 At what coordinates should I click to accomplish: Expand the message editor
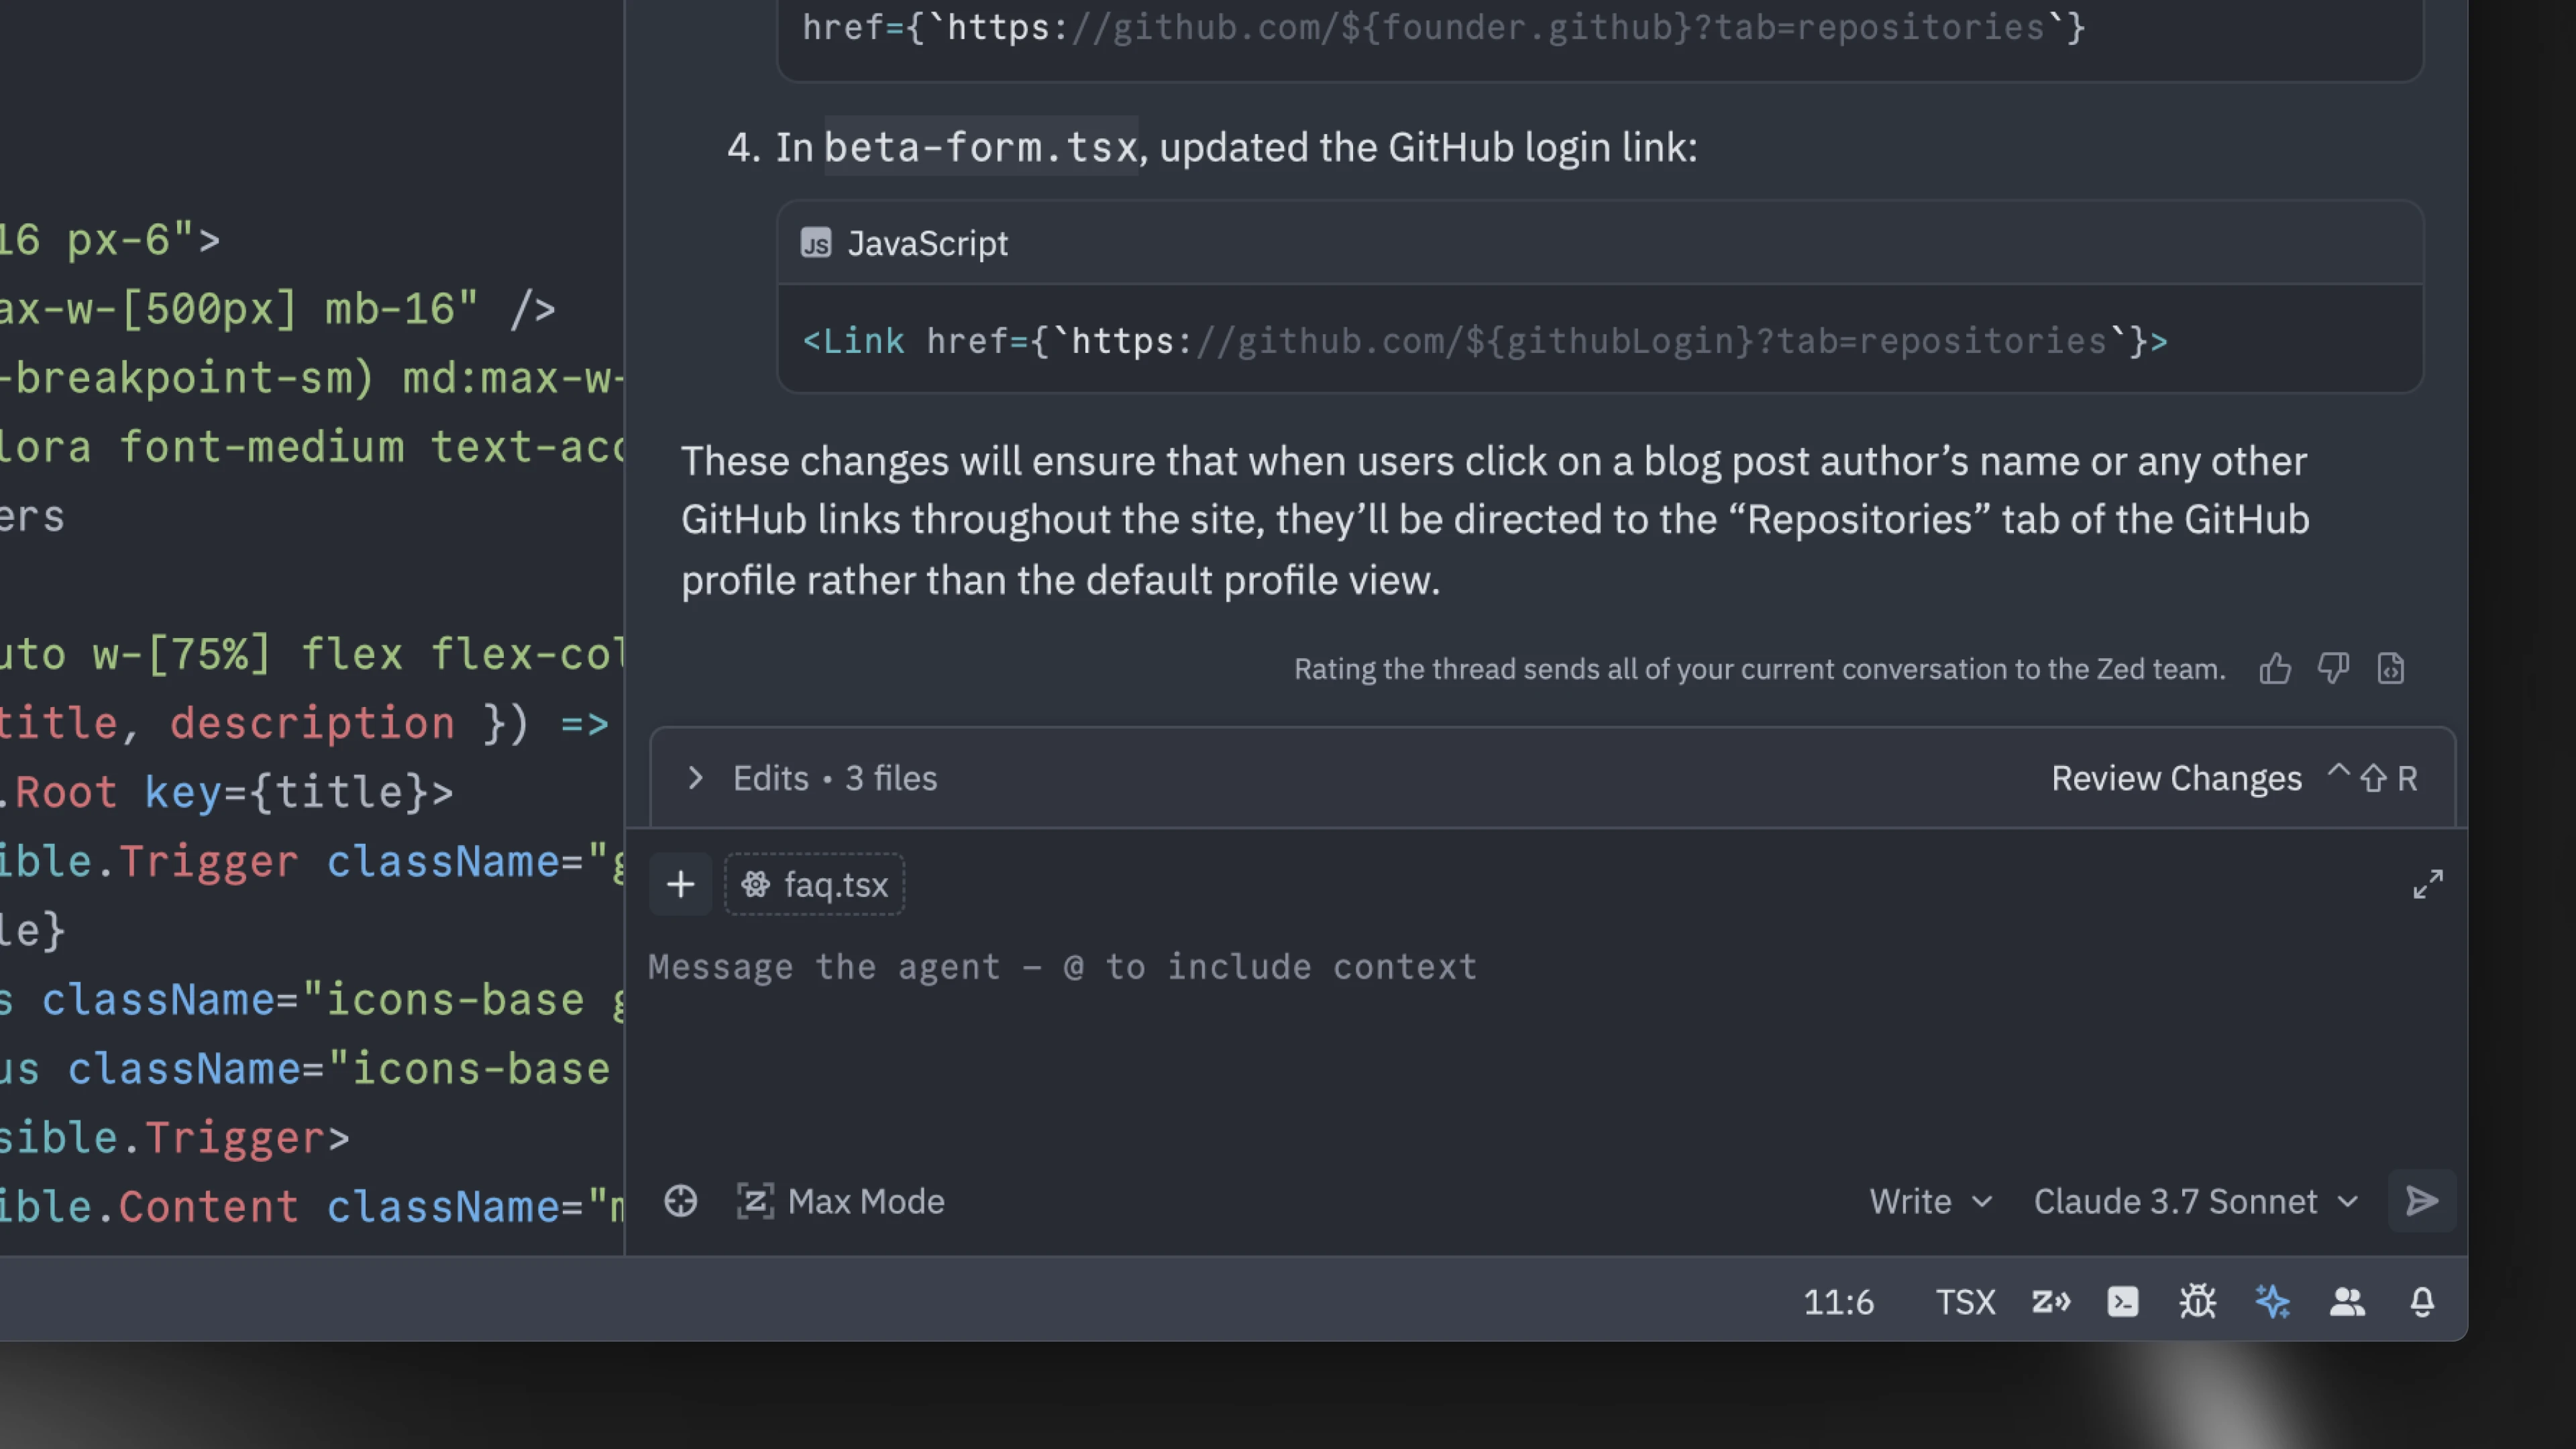coord(2427,884)
